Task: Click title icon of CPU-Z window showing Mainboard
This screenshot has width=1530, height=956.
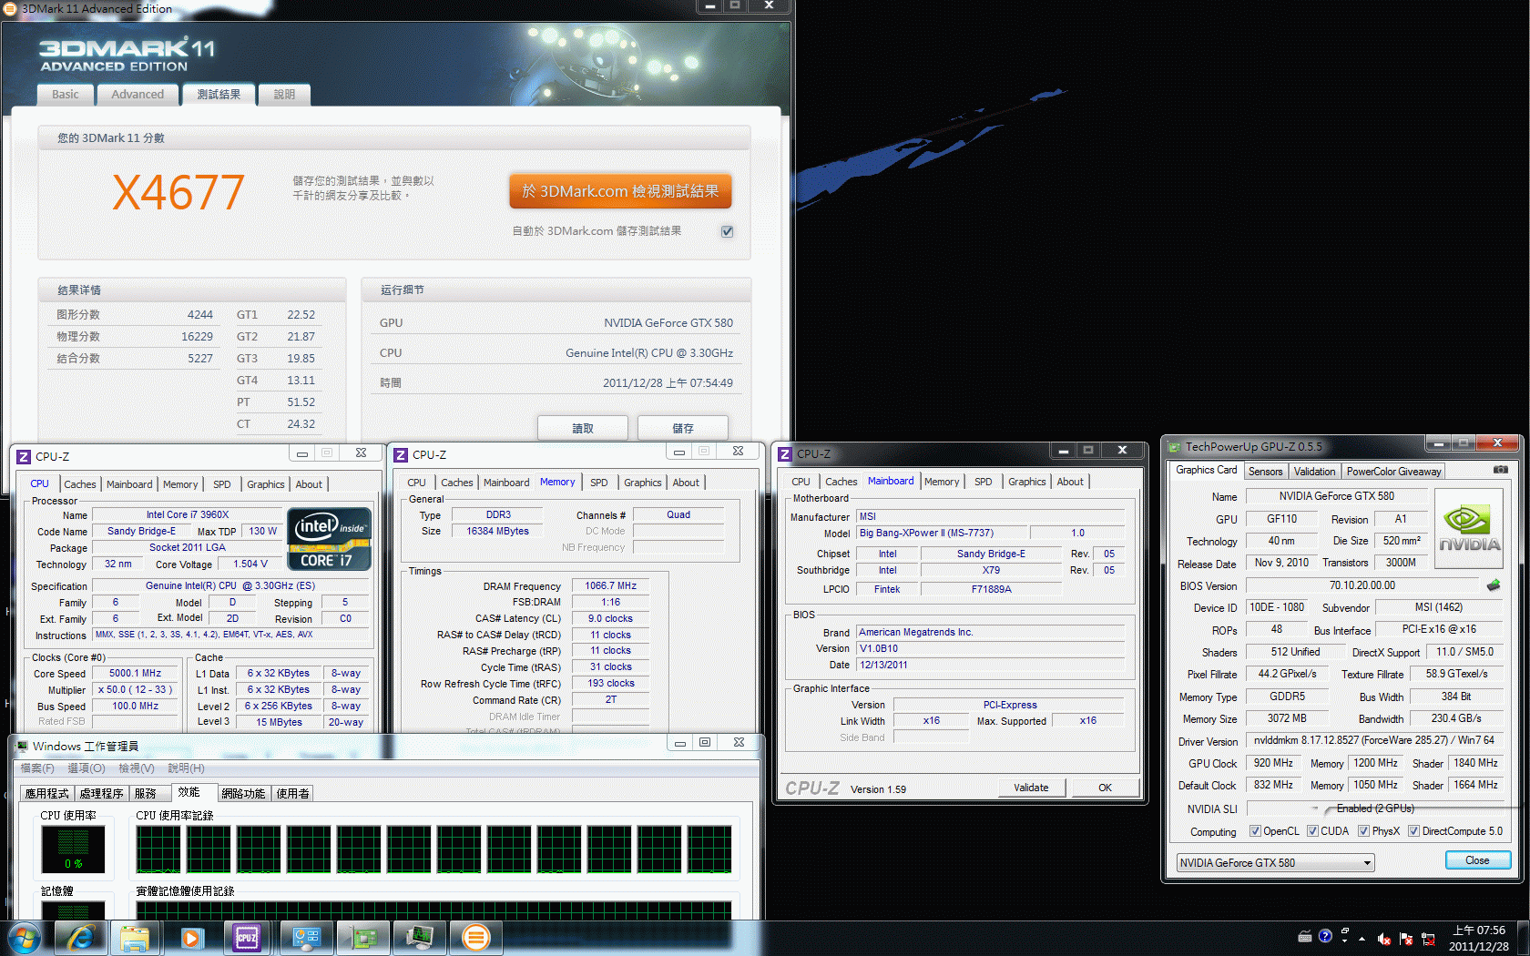Action: coord(785,453)
